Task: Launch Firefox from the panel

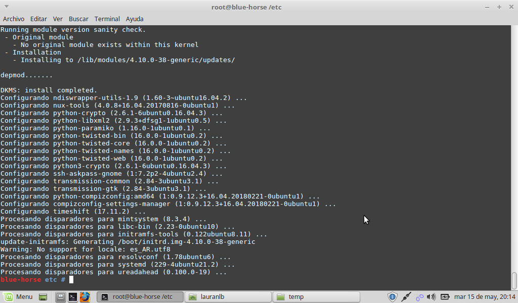Action: point(84,296)
